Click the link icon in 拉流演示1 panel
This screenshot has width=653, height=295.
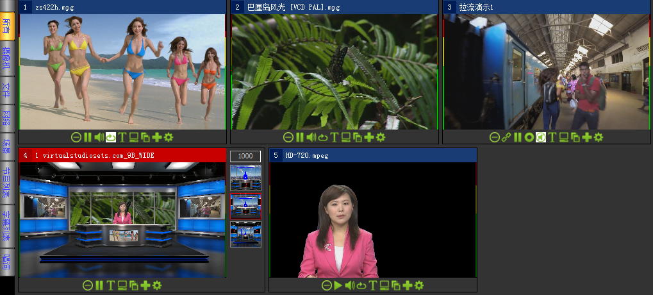[x=506, y=137]
